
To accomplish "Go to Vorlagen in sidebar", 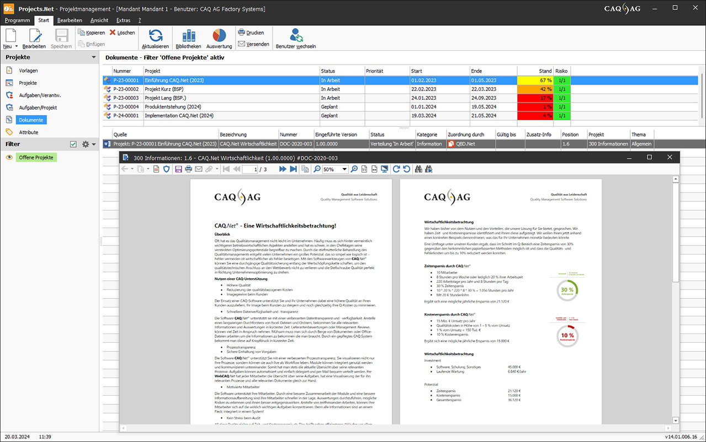I will [x=29, y=71].
